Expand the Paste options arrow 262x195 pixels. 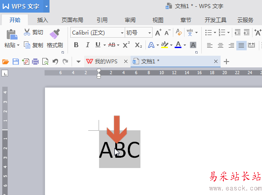point(18,45)
